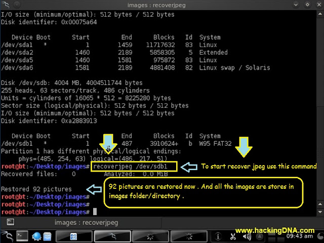Viewport: 324px width, 243px height.
Task: Click the scrollbar down arrow at bottom
Action: click(320, 212)
